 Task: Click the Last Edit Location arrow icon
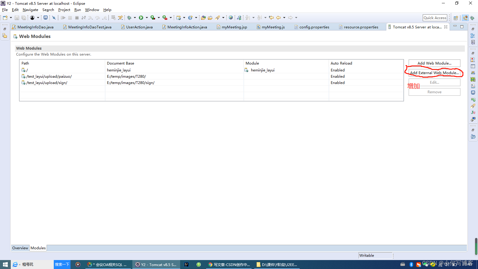click(x=271, y=18)
